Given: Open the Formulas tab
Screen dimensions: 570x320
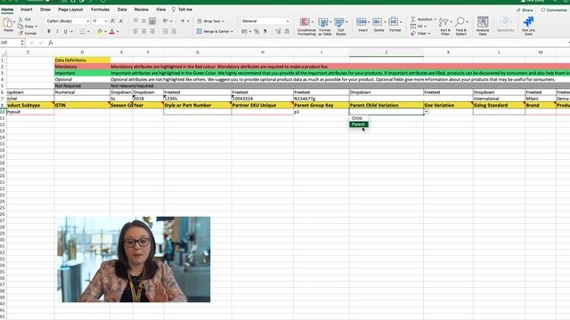Looking at the screenshot, I should 100,10.
